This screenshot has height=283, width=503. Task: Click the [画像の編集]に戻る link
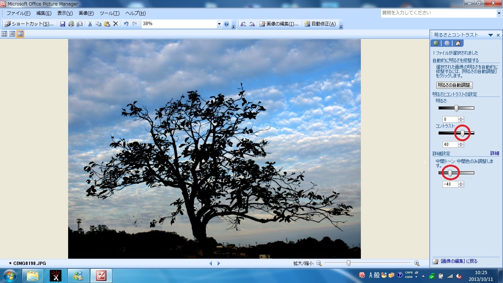(459, 261)
